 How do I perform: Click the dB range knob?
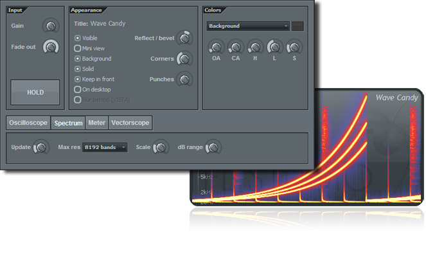tap(212, 147)
